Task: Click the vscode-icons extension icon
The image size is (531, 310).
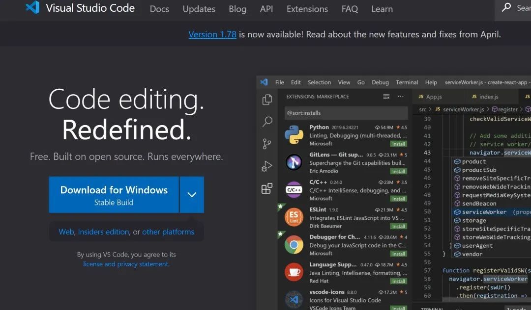Action: pos(294,300)
